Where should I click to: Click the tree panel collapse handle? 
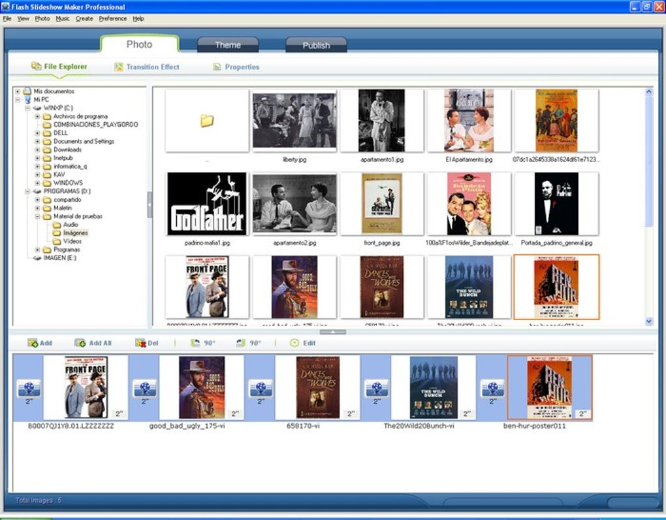(150, 204)
